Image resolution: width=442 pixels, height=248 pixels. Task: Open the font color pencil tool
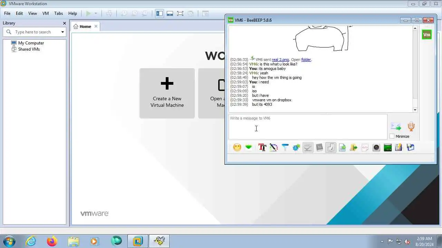tap(273, 147)
